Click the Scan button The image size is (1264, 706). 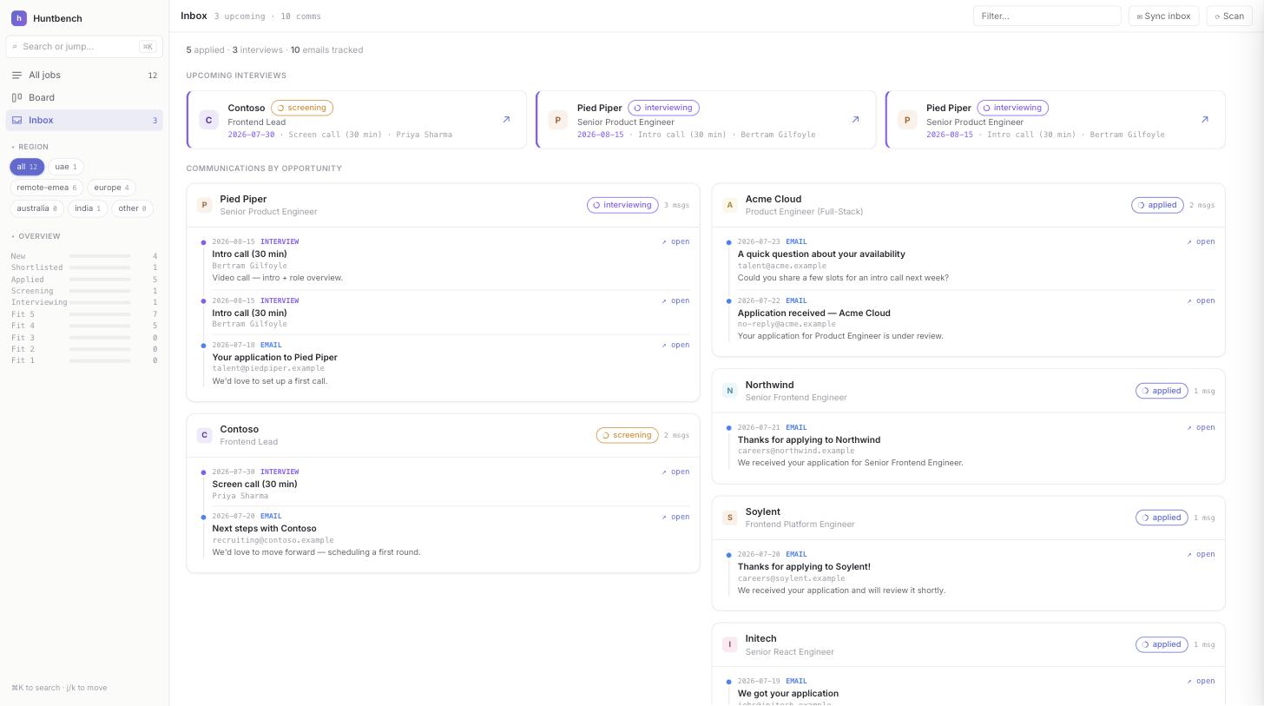(1229, 16)
